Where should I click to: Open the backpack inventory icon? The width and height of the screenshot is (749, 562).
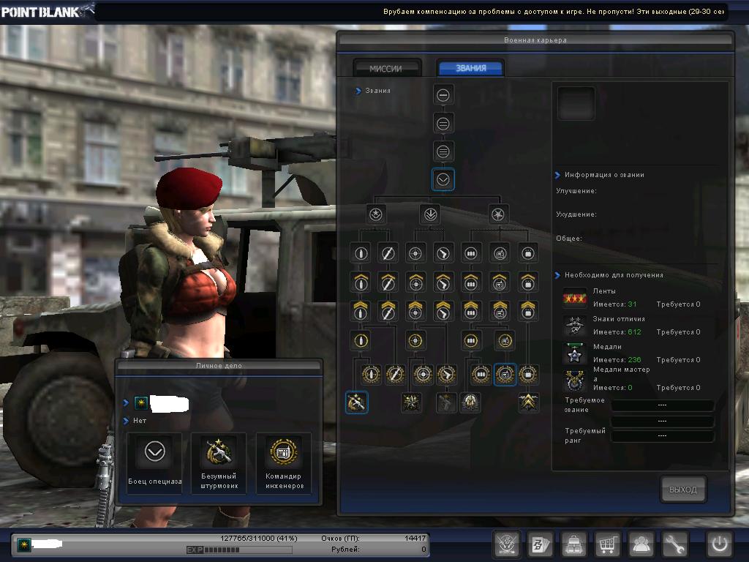[x=573, y=544]
